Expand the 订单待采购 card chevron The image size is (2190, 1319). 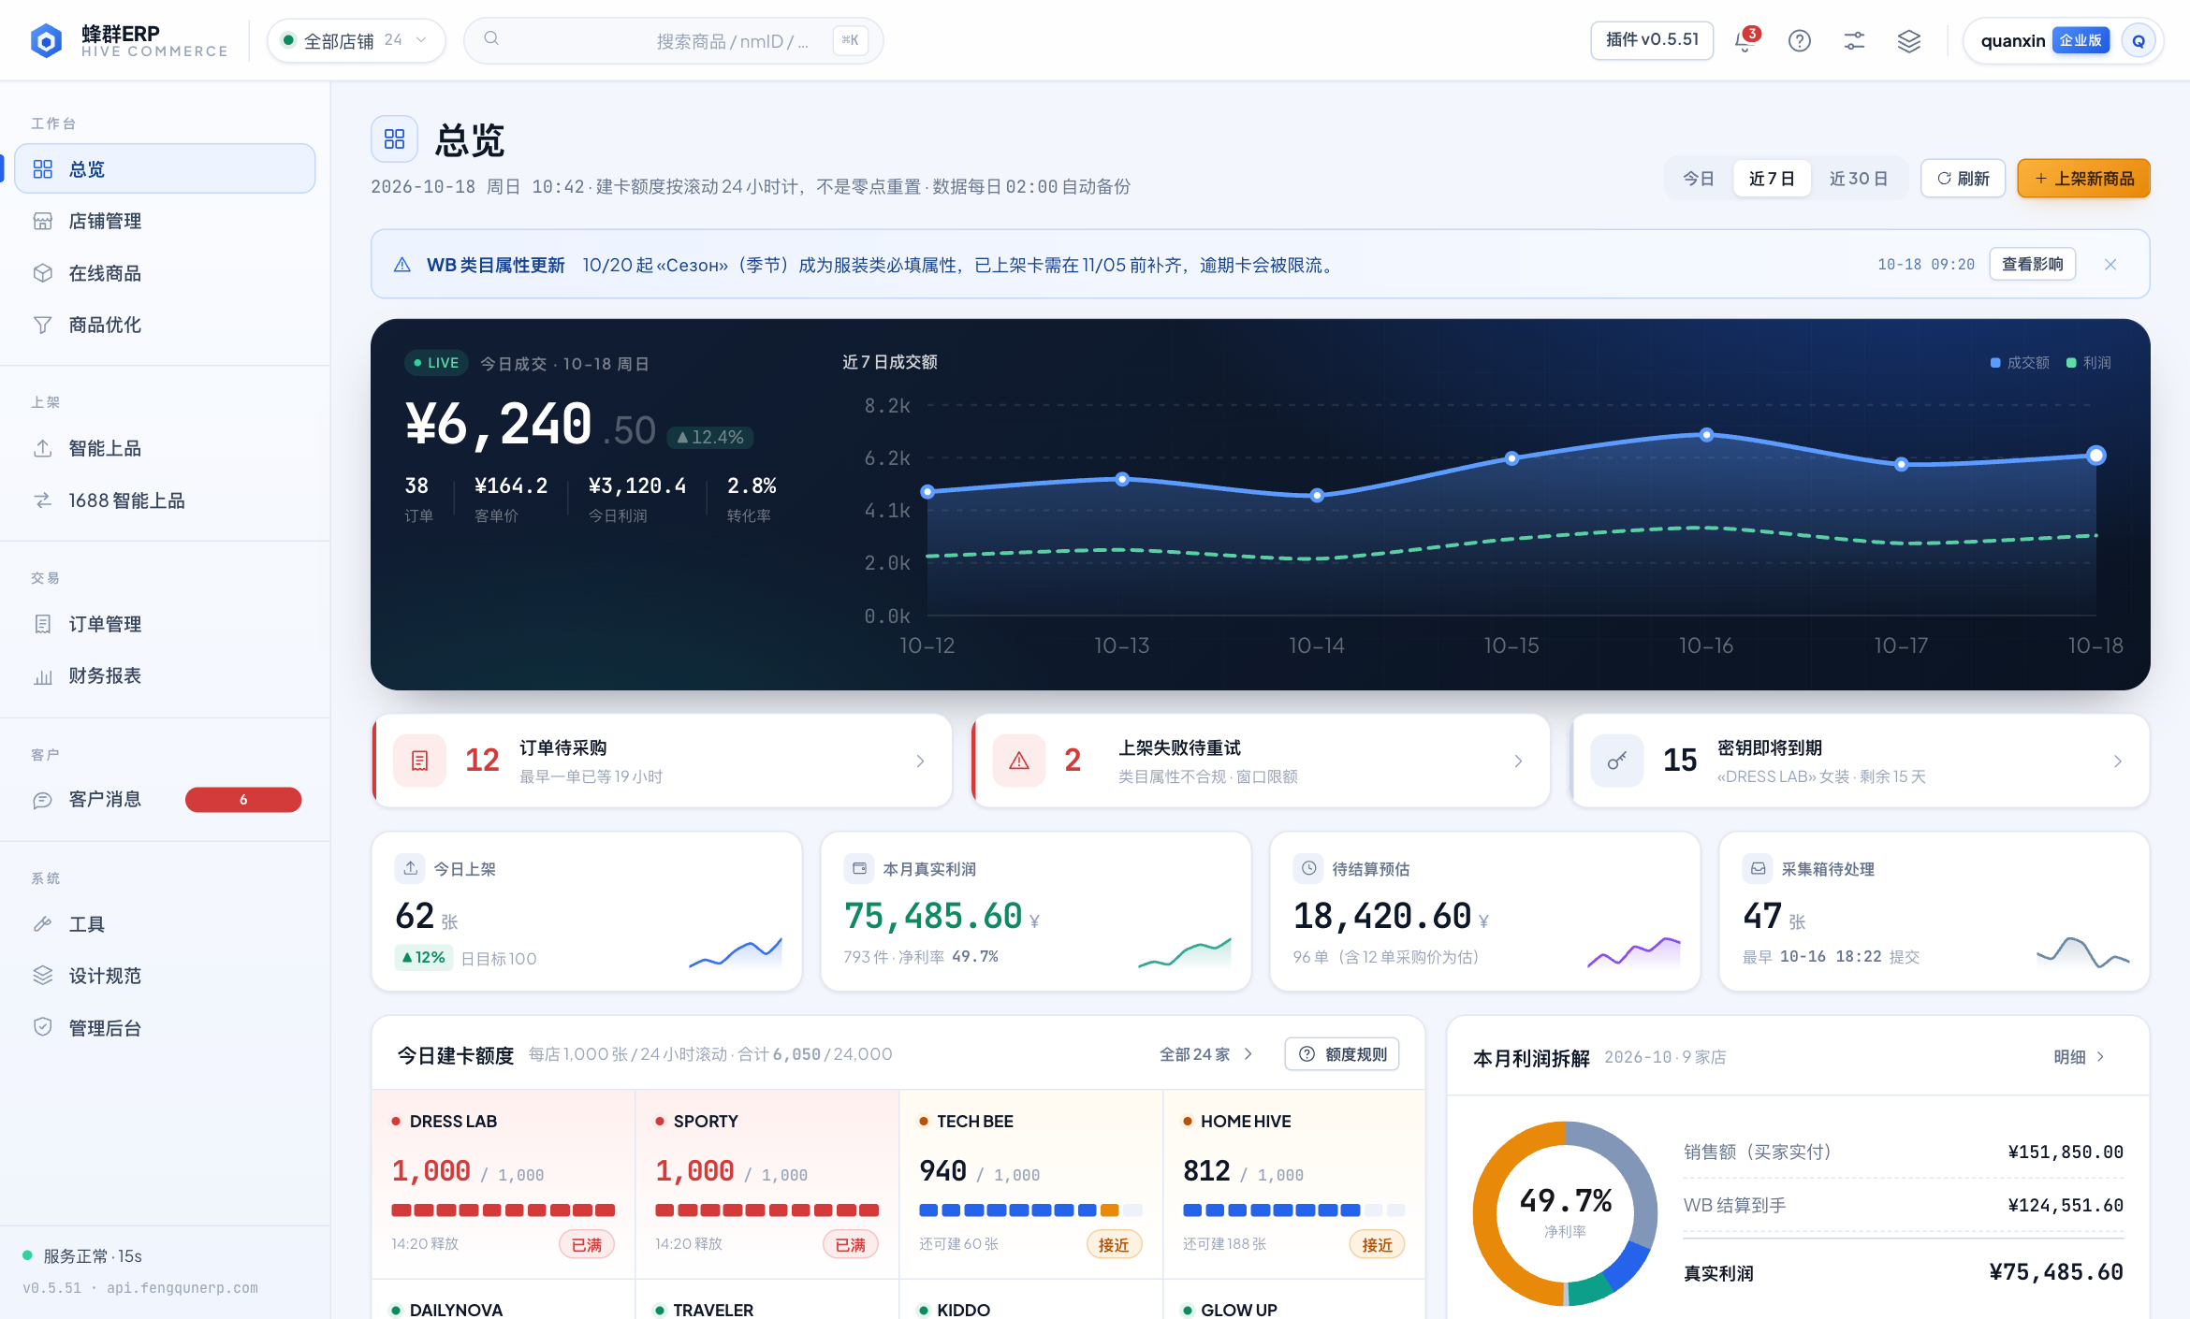pos(920,761)
